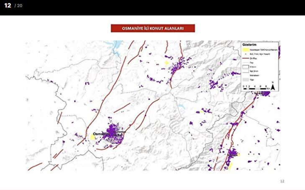305x190 pixels.
Task: Click the red 'OSMANİYE İLİ KONUT ALANLARI' title banner
Action: pyautogui.click(x=153, y=28)
